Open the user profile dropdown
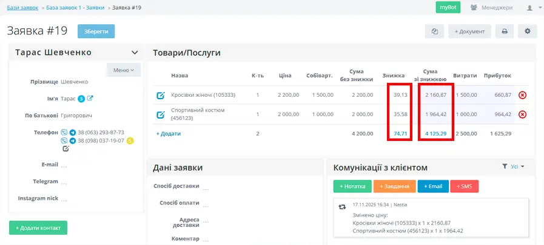The image size is (544, 245). pyautogui.click(x=531, y=8)
